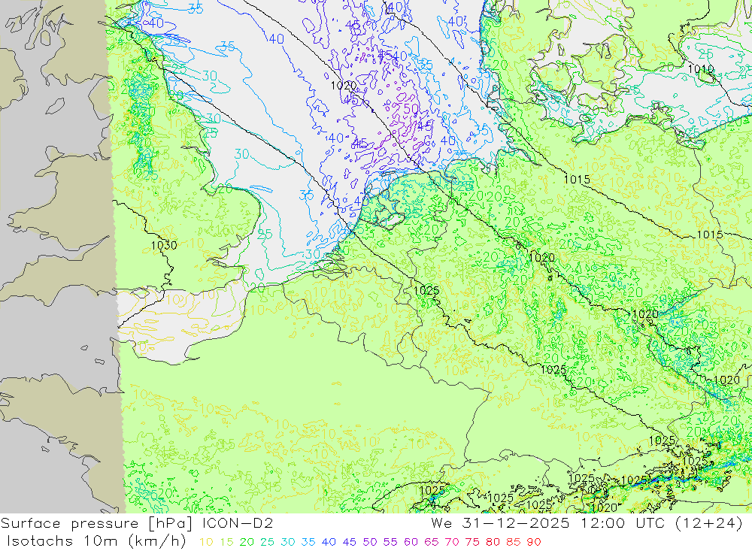Click the '1030' isobar label on the map
Screen dimensions: 752x551
coord(164,246)
